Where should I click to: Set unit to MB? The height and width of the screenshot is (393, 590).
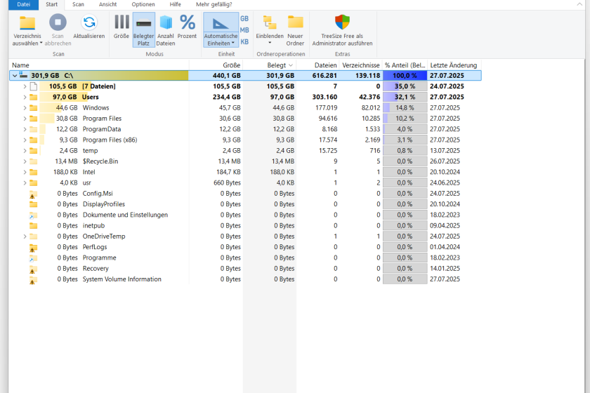(x=244, y=30)
